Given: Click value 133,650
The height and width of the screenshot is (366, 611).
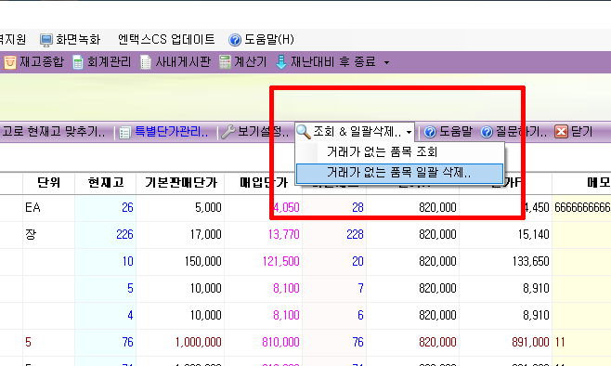Looking at the screenshot, I should tap(531, 261).
